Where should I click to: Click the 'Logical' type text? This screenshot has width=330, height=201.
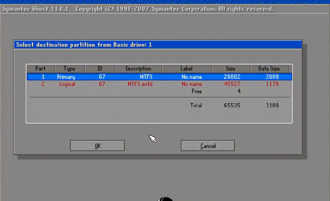(67, 84)
